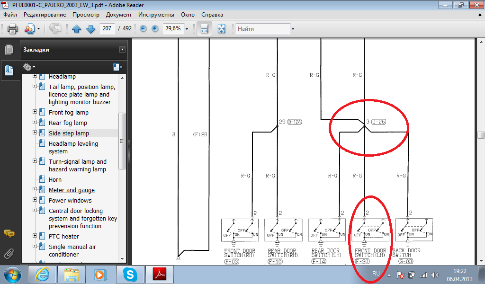Image resolution: width=485 pixels, height=284 pixels.
Task: Expand the Rear fog lamp bookmark
Action: pyautogui.click(x=35, y=122)
